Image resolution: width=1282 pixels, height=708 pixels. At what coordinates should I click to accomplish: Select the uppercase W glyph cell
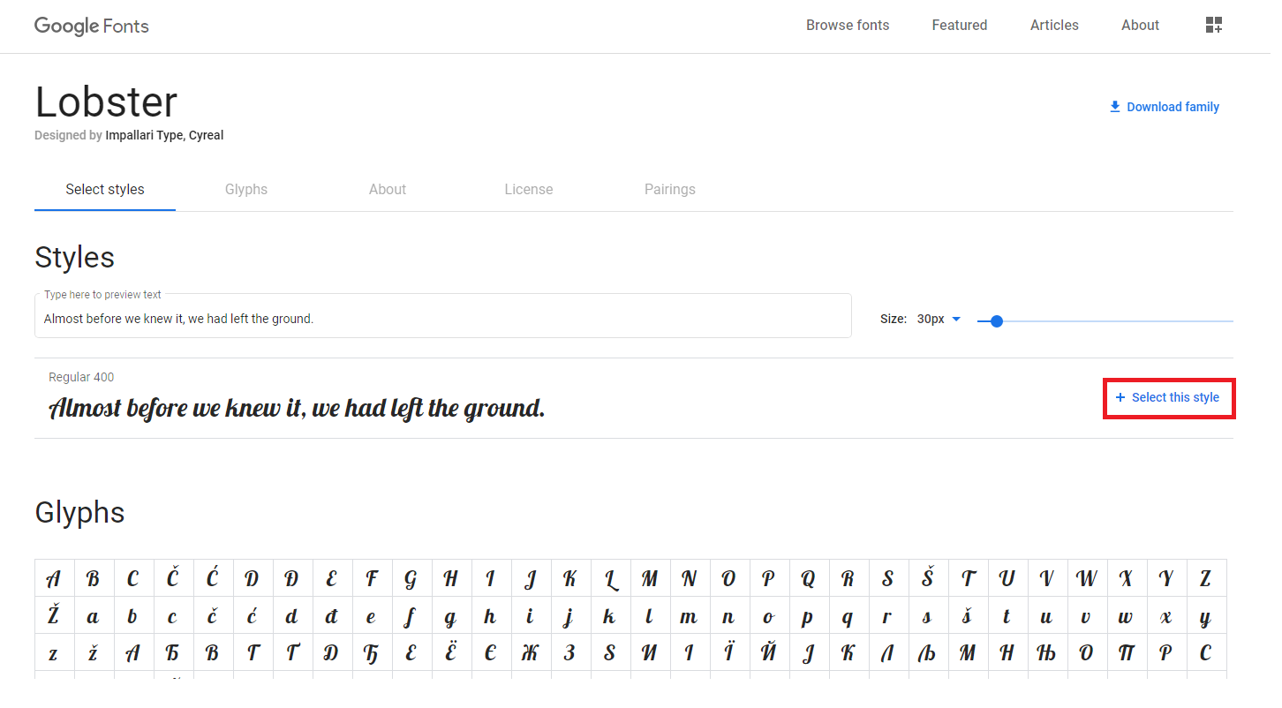(1086, 578)
